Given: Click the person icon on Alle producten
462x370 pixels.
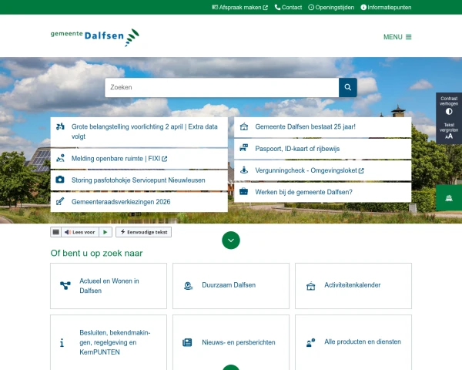Looking at the screenshot, I should tap(310, 342).
